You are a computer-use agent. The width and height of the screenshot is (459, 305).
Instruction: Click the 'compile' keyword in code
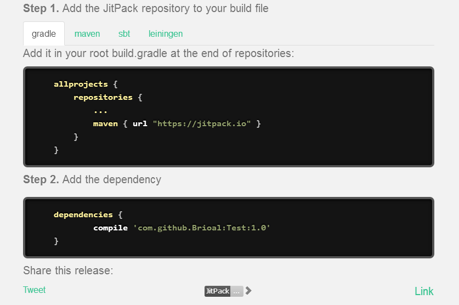(x=110, y=228)
